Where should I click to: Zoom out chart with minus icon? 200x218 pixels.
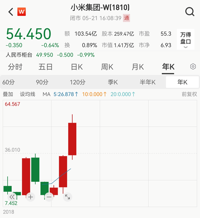pyautogui.click(x=49, y=197)
